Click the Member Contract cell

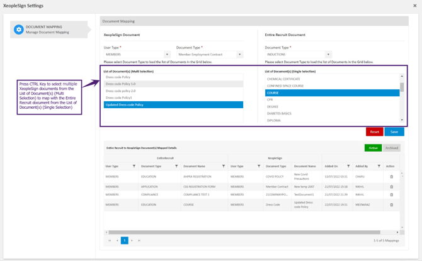277,187
